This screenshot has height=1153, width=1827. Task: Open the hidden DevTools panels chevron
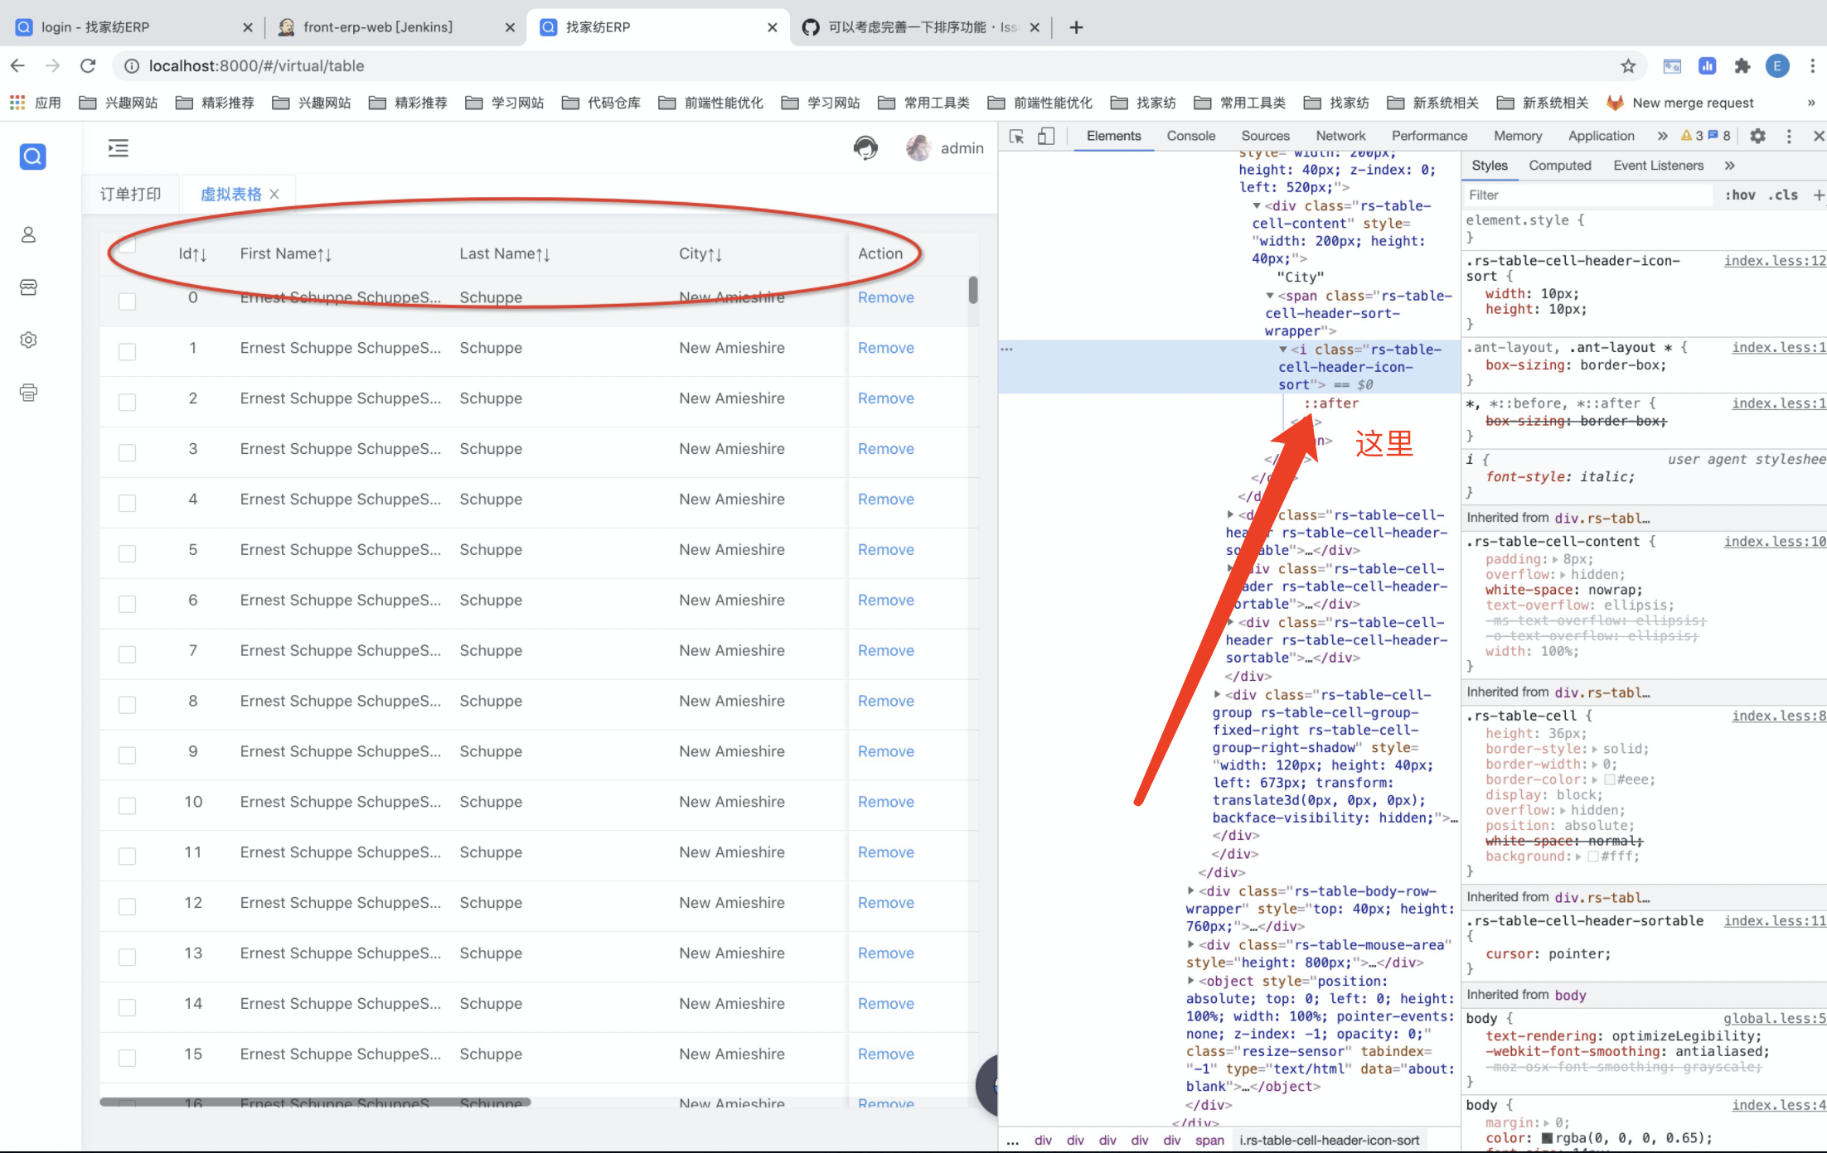pos(1661,135)
